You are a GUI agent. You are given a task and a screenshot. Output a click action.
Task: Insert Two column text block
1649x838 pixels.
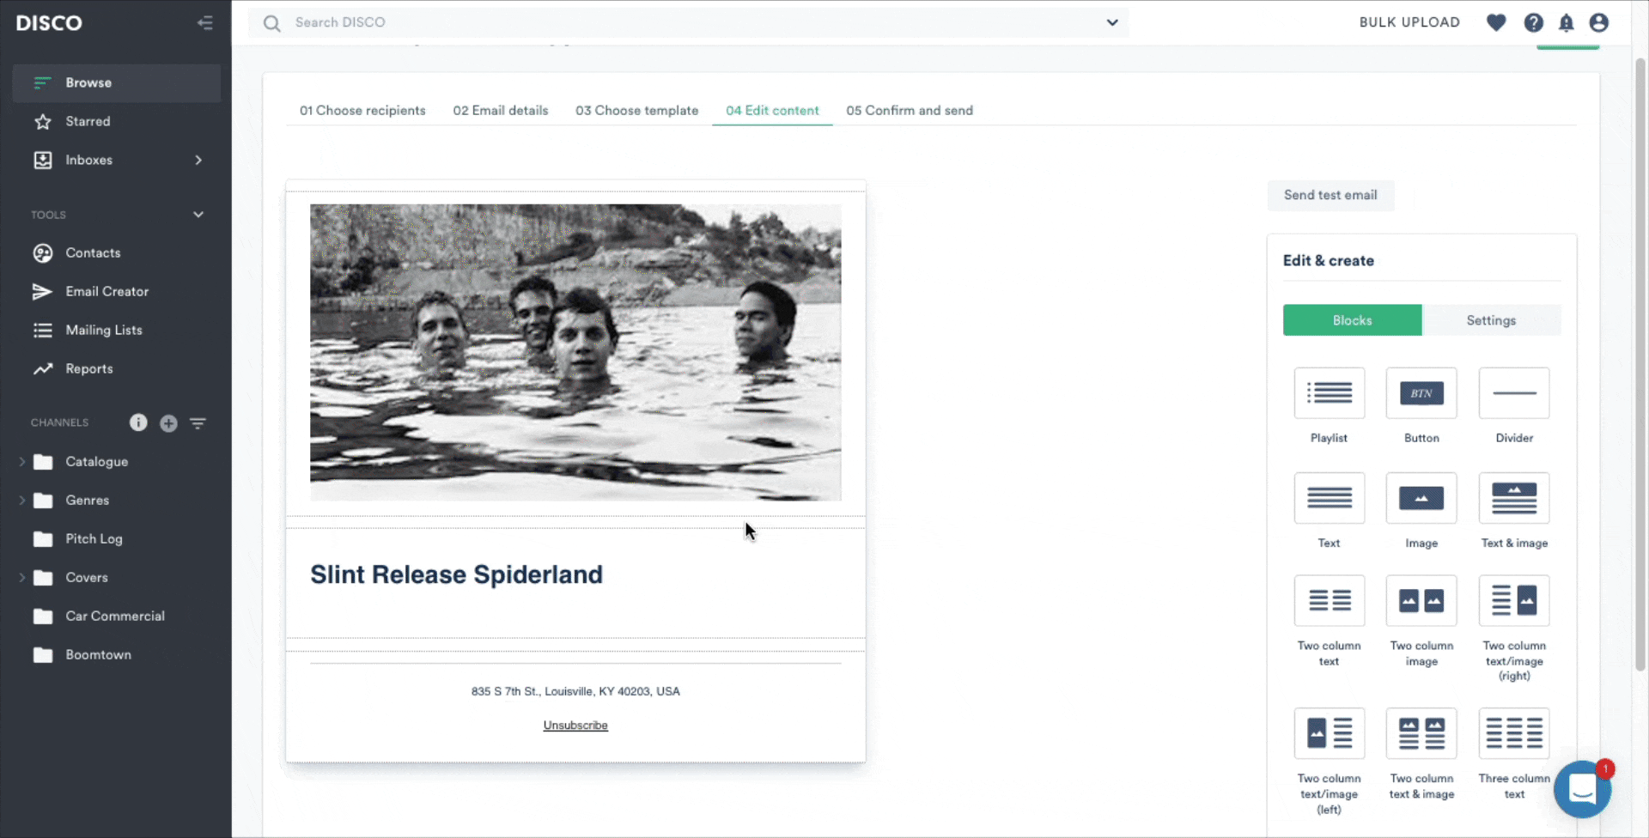[x=1329, y=601]
